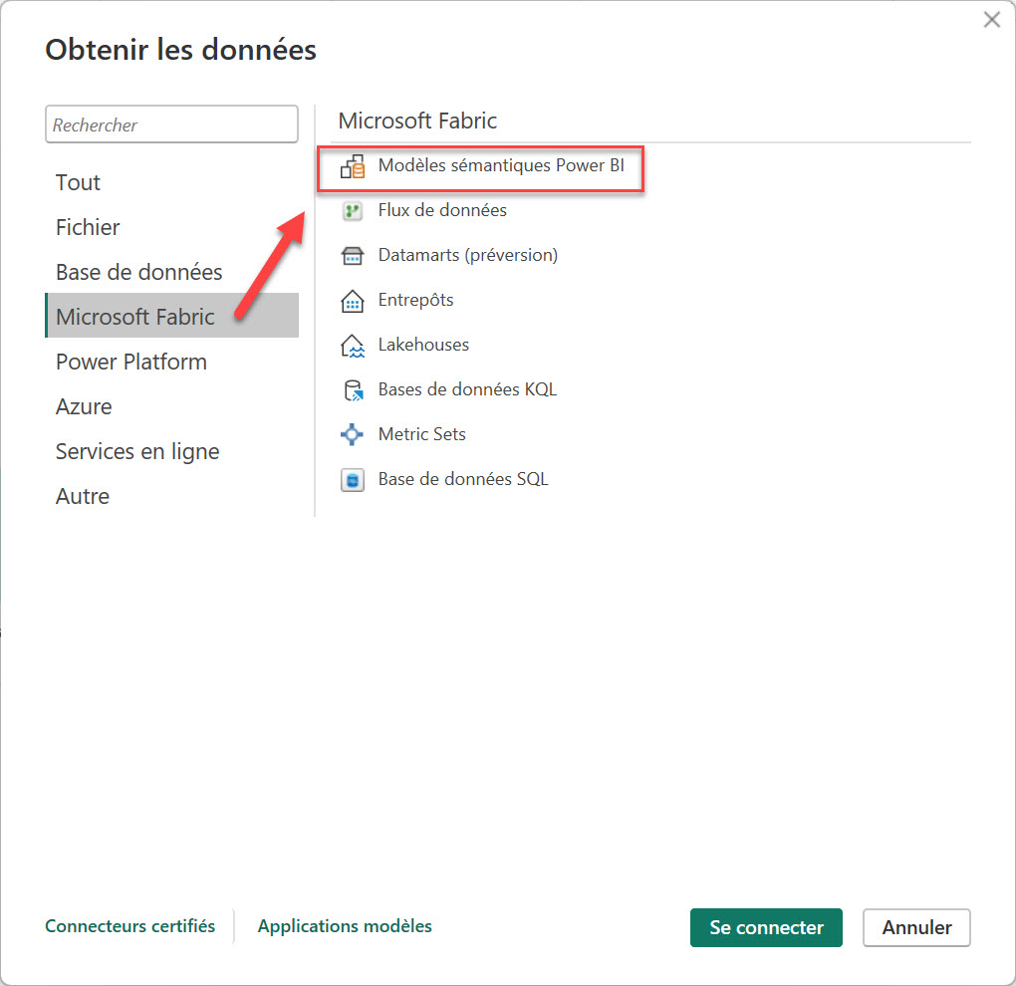This screenshot has height=986, width=1016.
Task: Click the Base de données SQL icon
Action: (353, 480)
